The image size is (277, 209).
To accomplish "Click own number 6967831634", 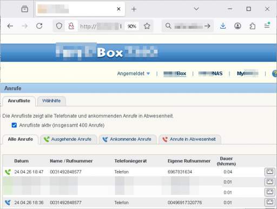I will tap(180, 172).
